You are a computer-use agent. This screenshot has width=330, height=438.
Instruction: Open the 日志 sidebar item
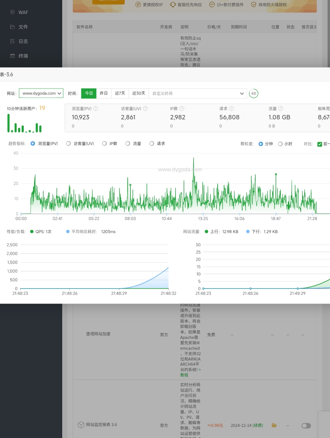(23, 41)
